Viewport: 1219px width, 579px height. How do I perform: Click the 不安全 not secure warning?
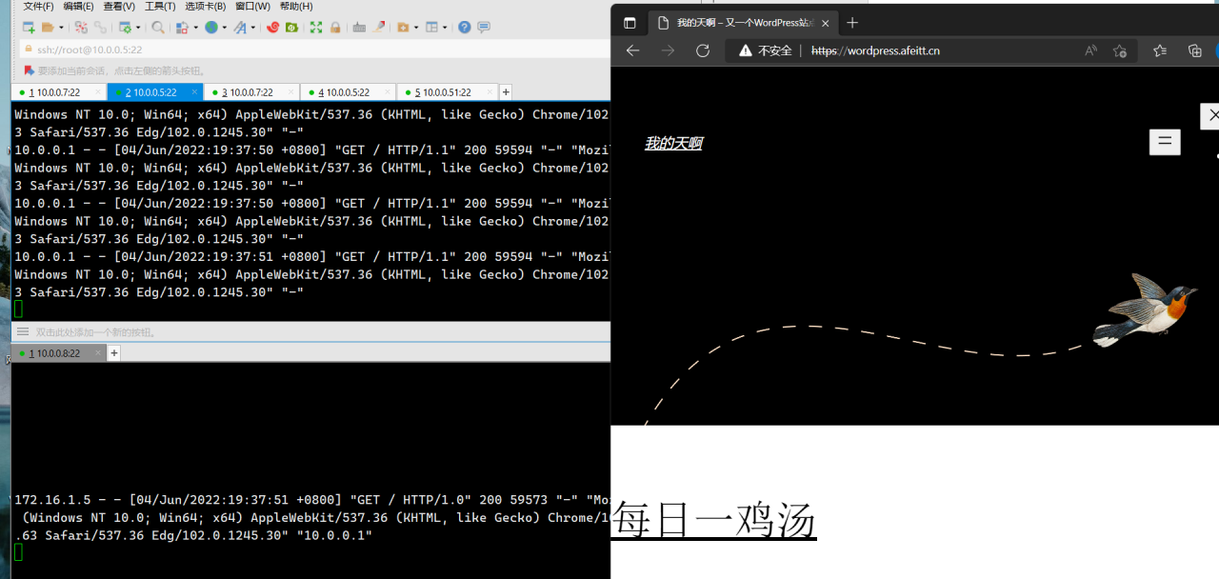(x=765, y=50)
